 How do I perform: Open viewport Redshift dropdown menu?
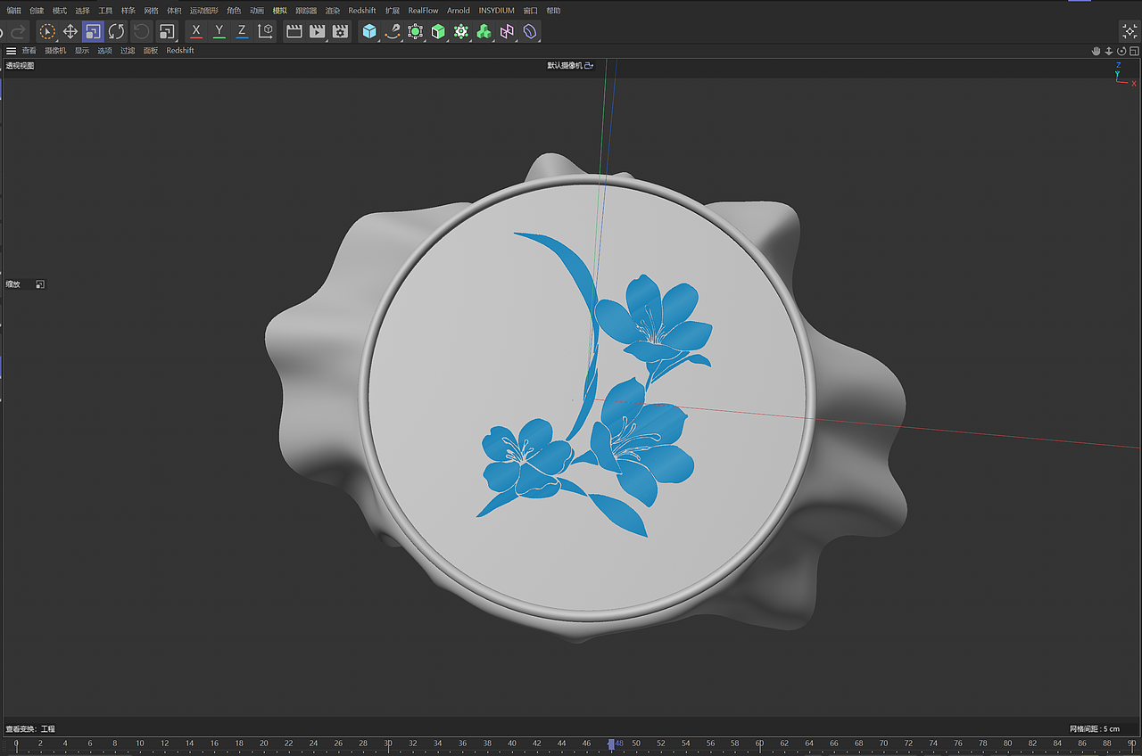tap(180, 51)
